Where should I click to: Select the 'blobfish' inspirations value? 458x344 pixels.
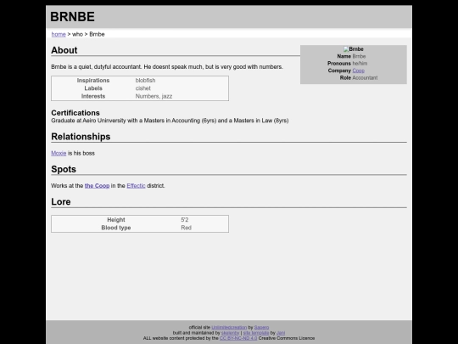[x=145, y=80]
